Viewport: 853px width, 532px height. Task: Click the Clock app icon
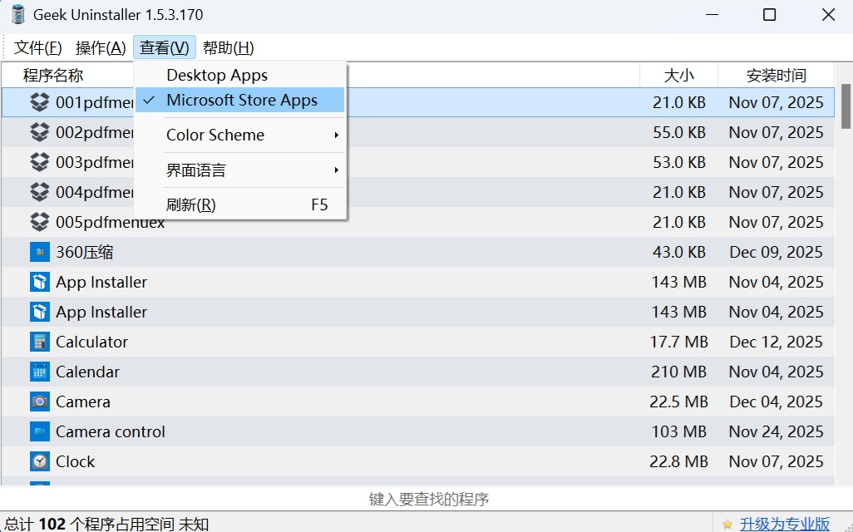39,461
